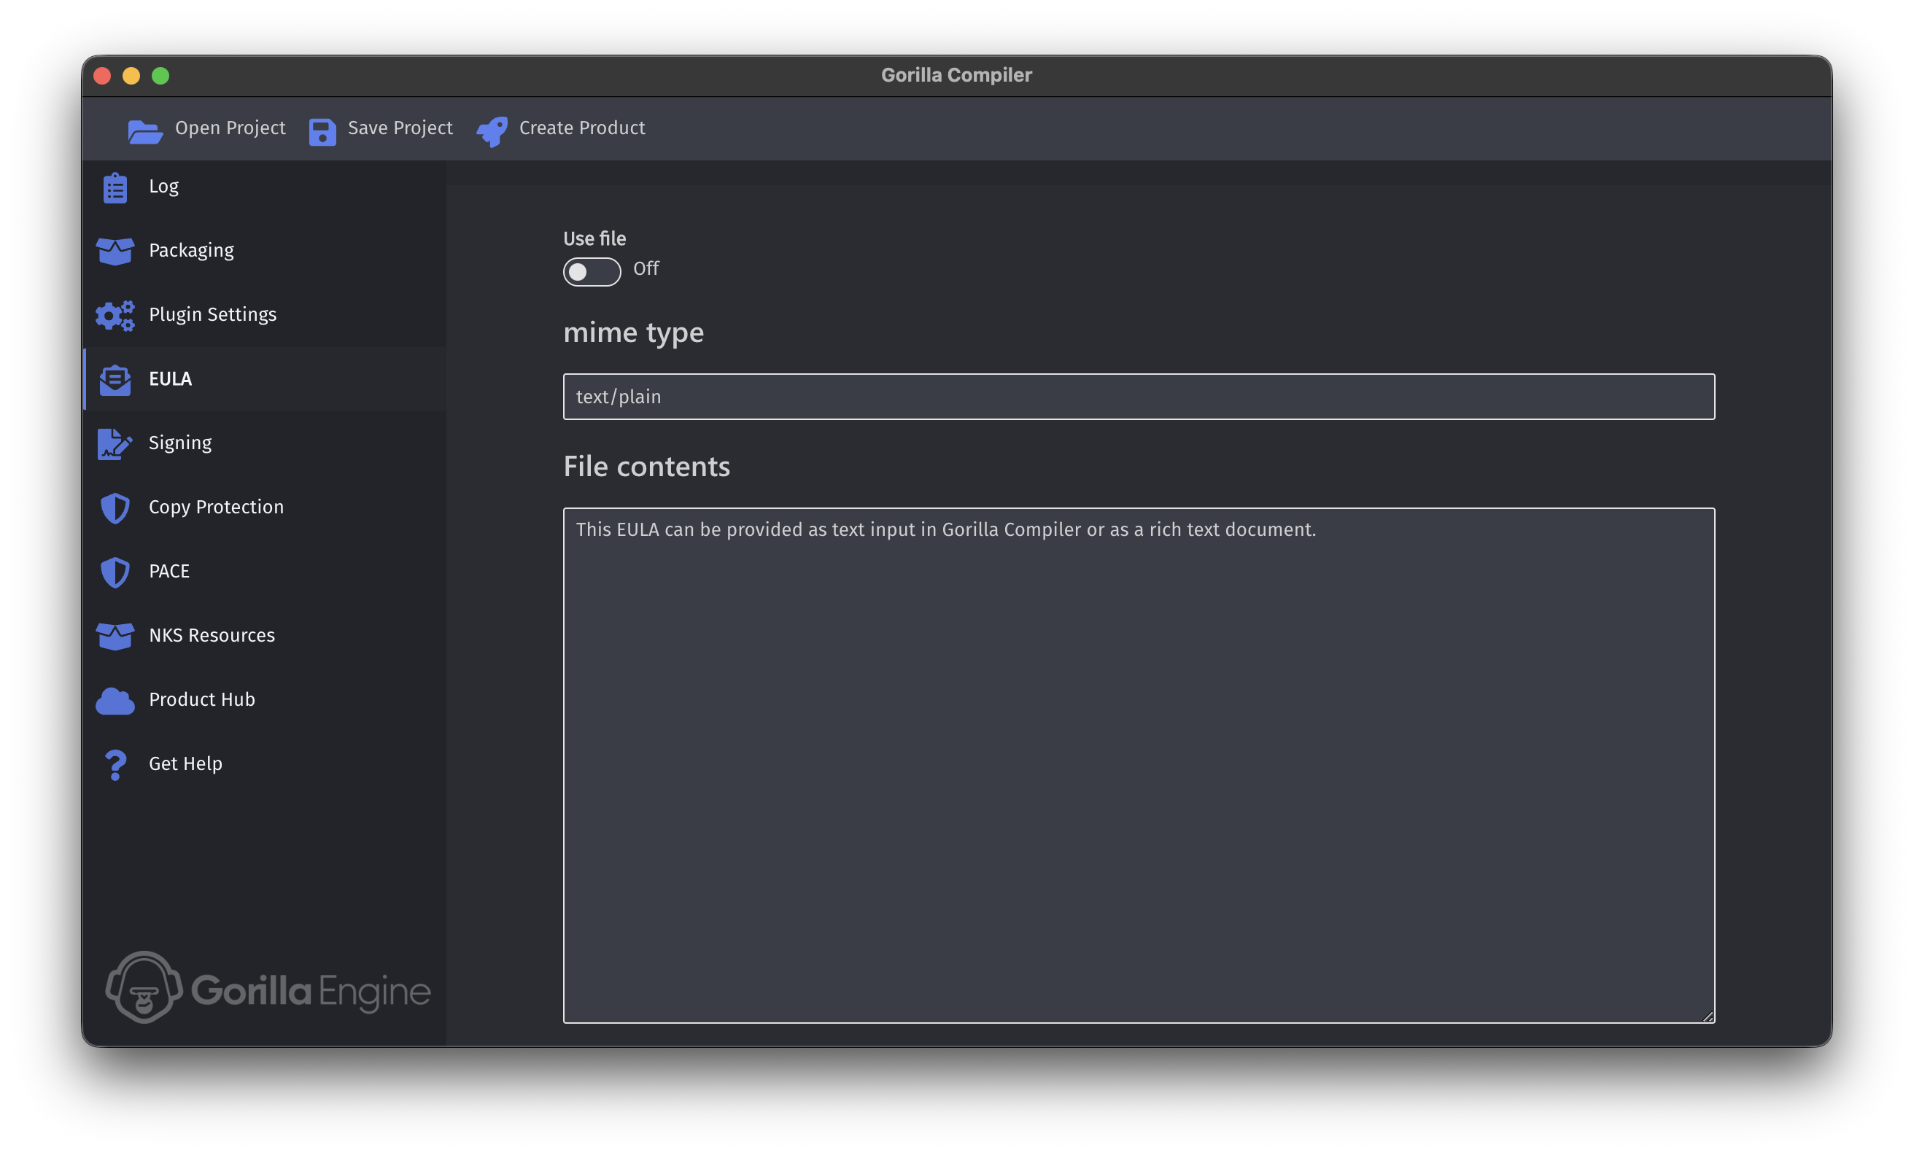Open Plugin Settings page
Viewport: 1914px width, 1155px height.
[265, 314]
